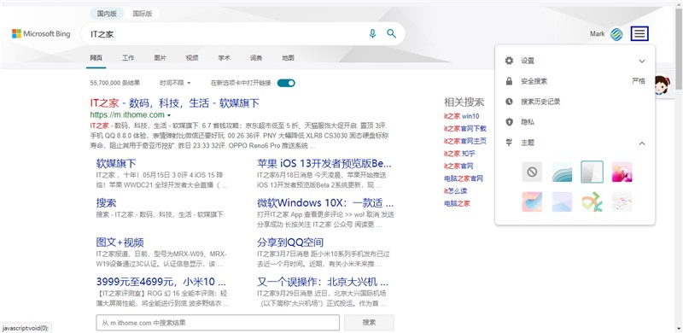
Task: Click the Microsoft Bing logo
Action: click(x=41, y=33)
